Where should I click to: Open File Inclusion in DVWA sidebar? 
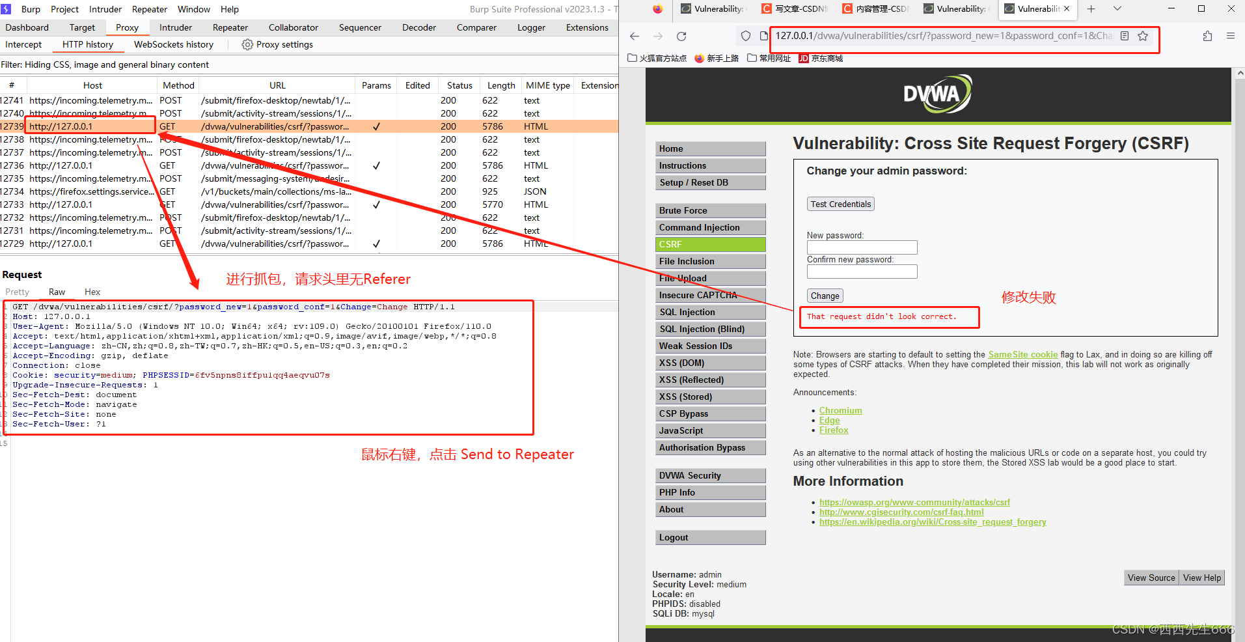pyautogui.click(x=710, y=261)
